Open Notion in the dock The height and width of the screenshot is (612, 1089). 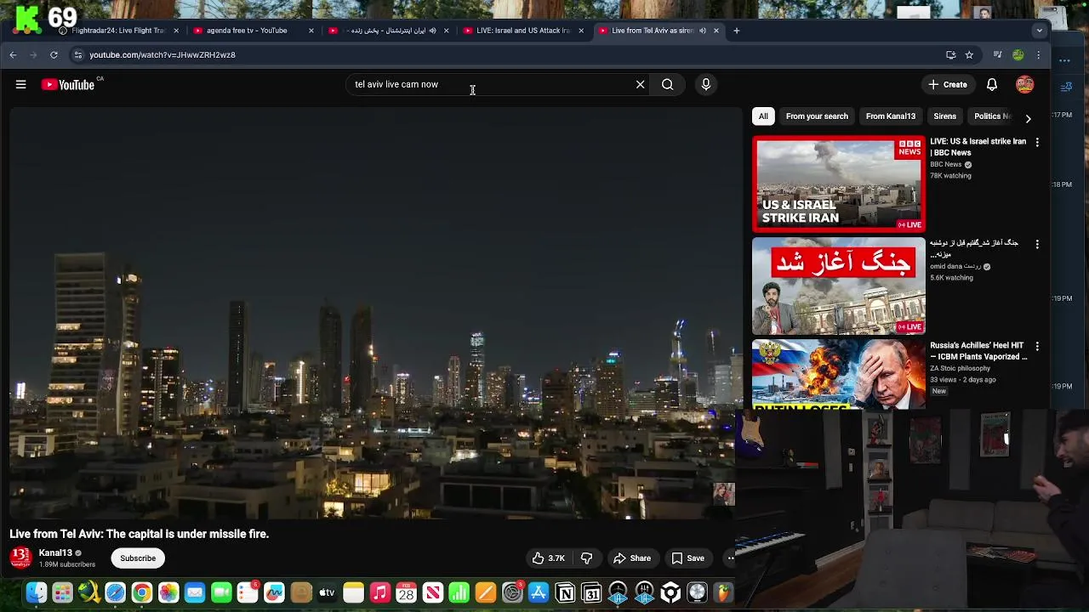[x=565, y=592]
